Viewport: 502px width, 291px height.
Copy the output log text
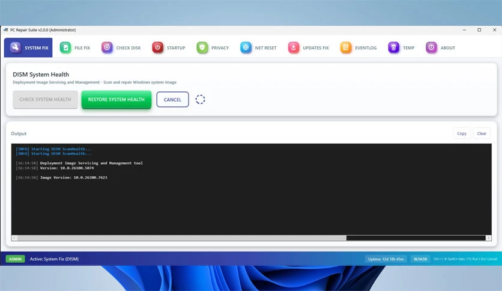[462, 133]
